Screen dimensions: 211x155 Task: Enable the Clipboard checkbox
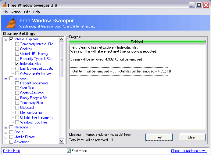point(17,108)
